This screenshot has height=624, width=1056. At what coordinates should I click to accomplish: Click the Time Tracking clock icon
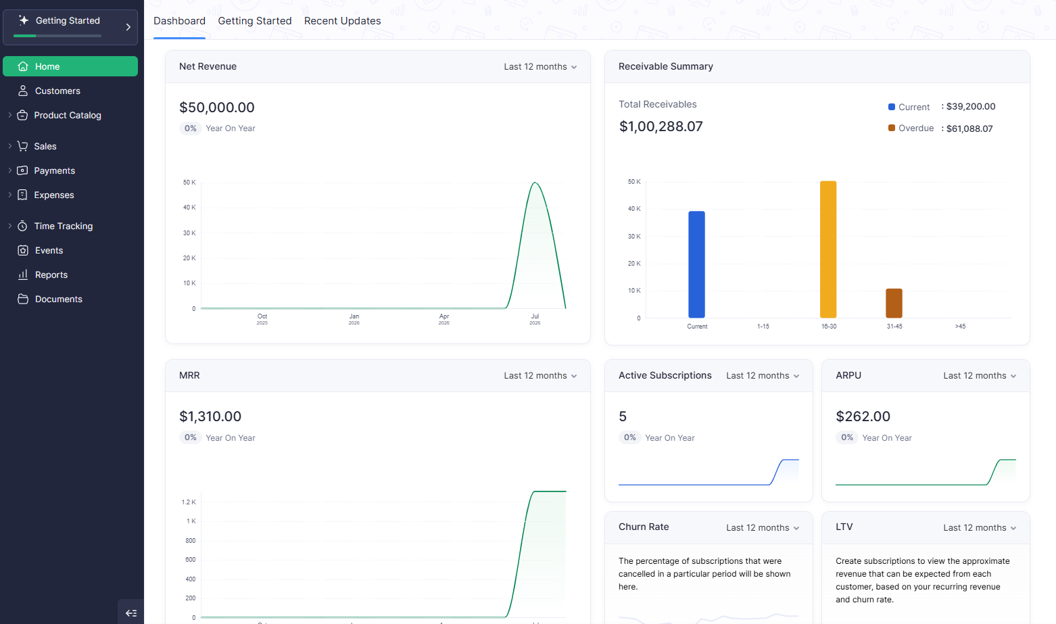(x=22, y=226)
